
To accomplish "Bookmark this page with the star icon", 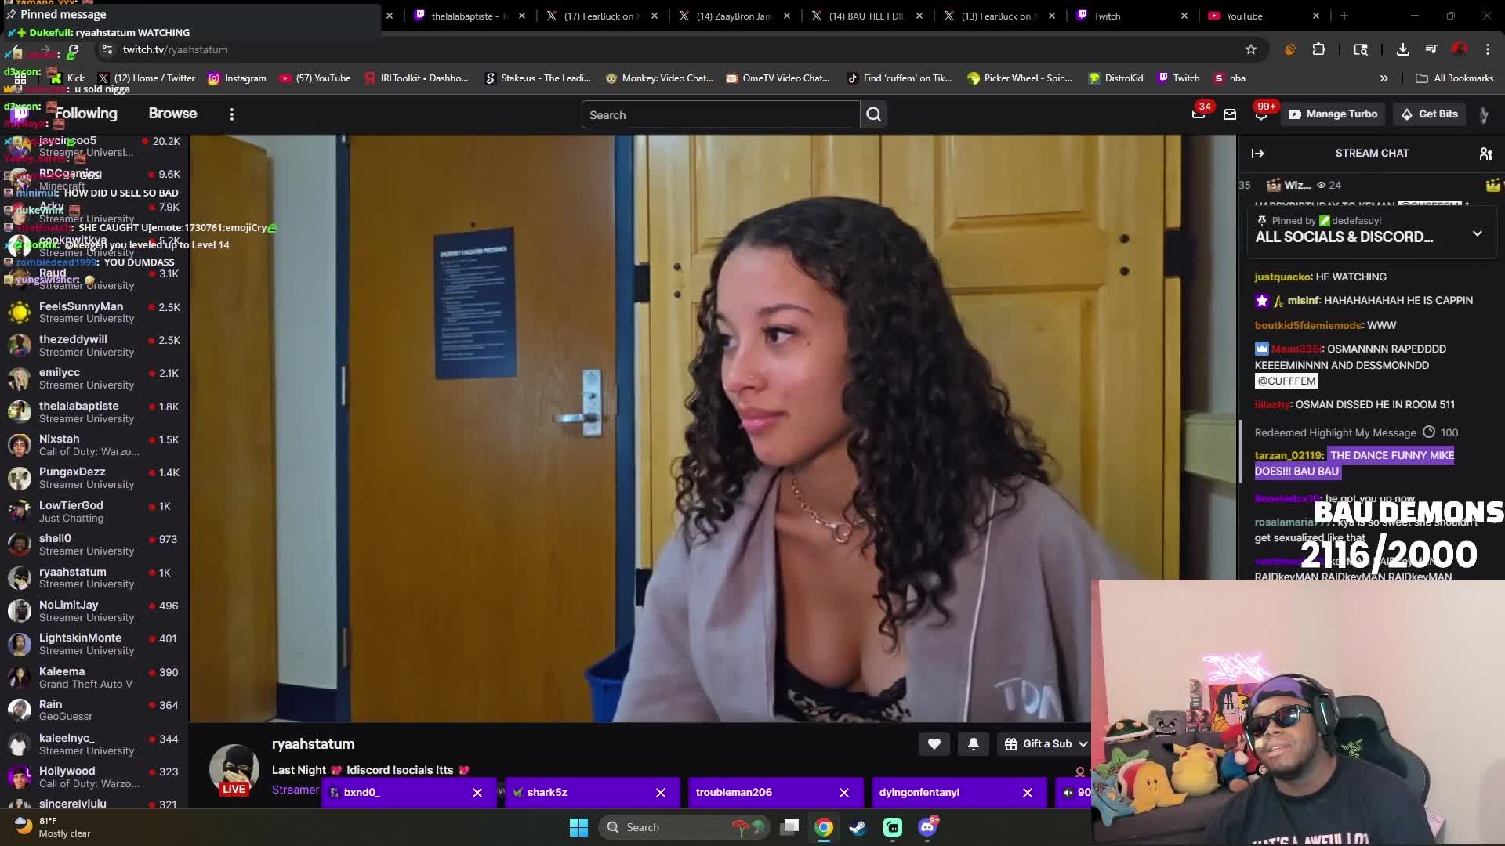I will (x=1251, y=49).
